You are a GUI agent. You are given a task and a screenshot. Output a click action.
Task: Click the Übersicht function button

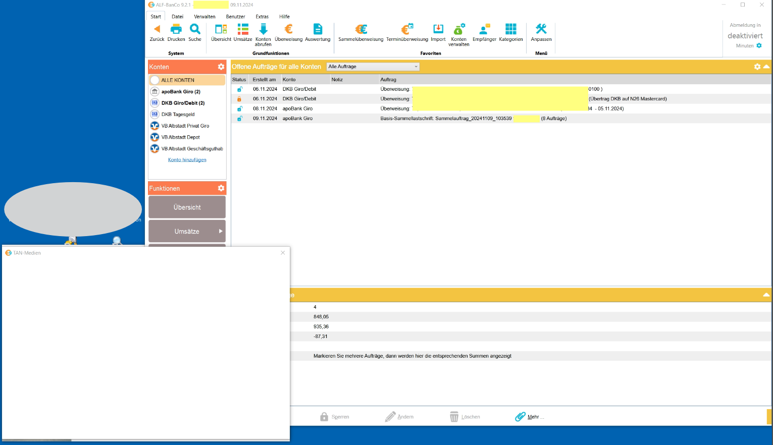point(187,207)
